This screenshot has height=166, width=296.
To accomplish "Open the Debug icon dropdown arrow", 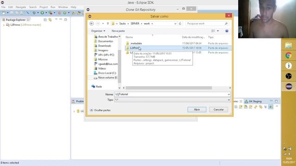I will 38,13.
